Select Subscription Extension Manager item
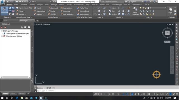This screenshot has height=100, width=179. pyautogui.click(x=17, y=34)
